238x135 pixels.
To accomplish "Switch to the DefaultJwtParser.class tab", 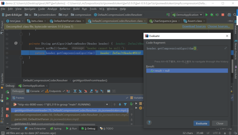I will [x=67, y=21].
